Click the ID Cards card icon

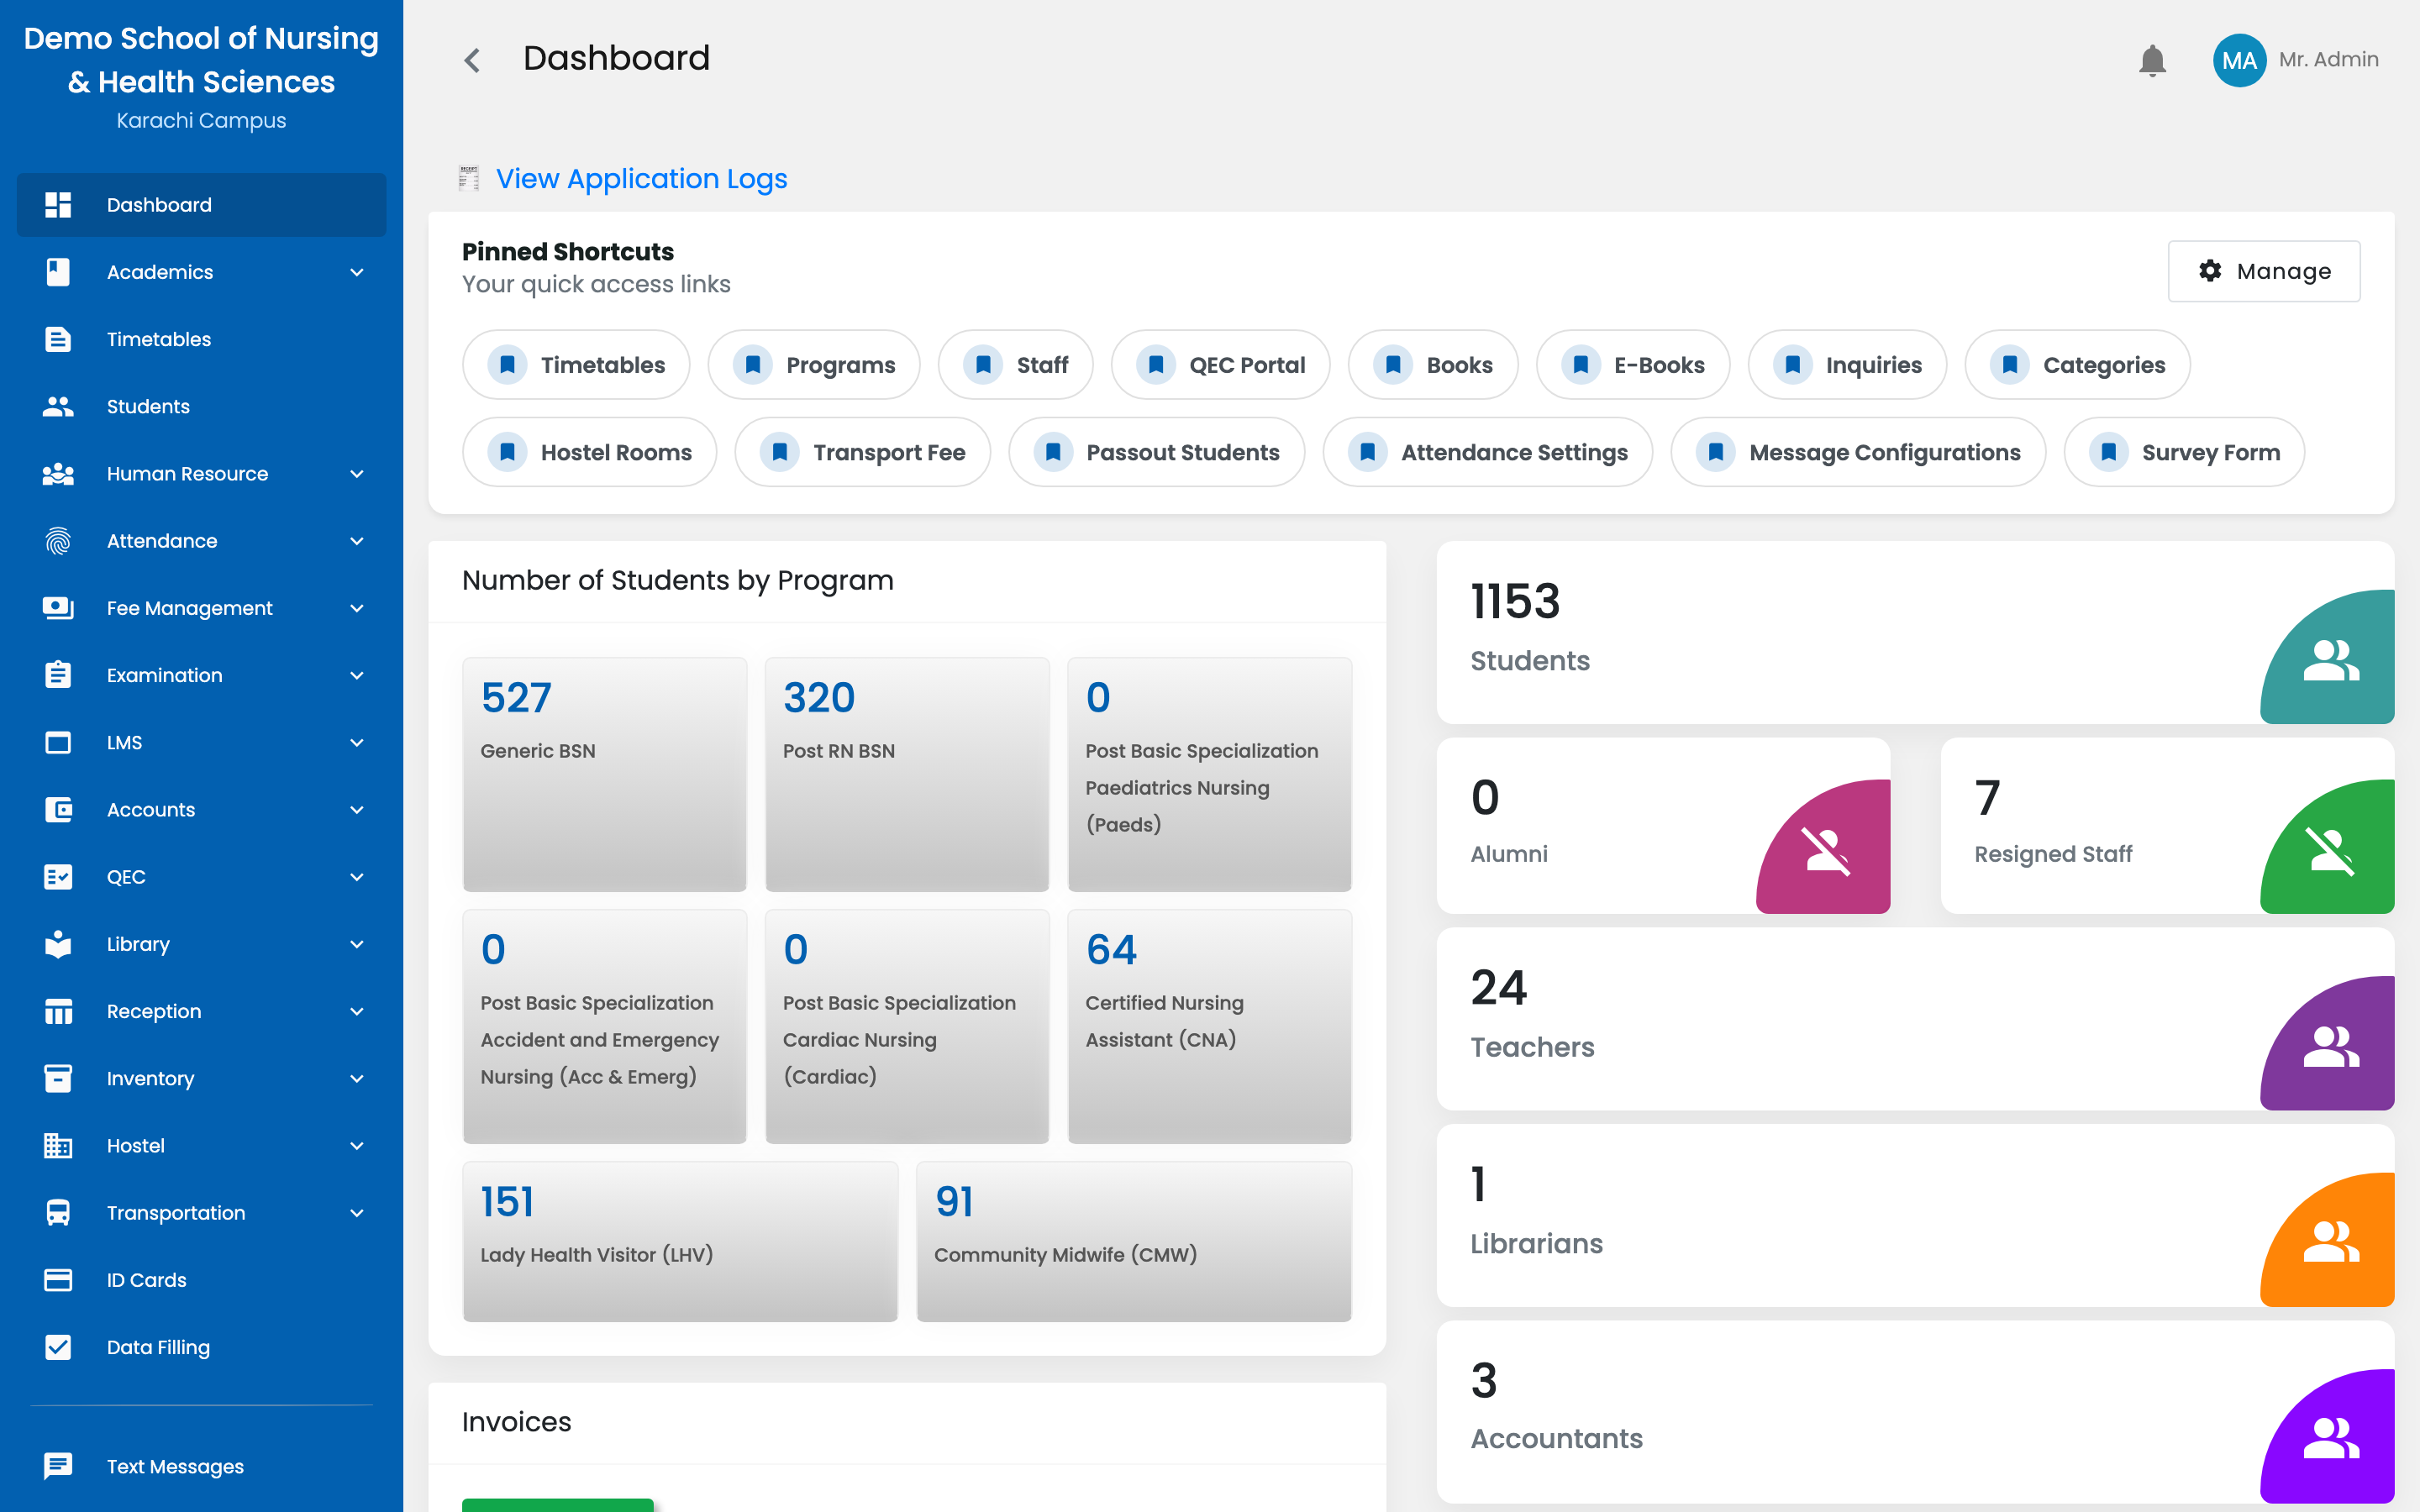(x=58, y=1280)
